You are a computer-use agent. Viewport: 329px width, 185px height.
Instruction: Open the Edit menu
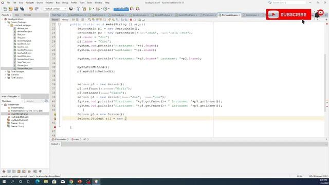click(14, 3)
